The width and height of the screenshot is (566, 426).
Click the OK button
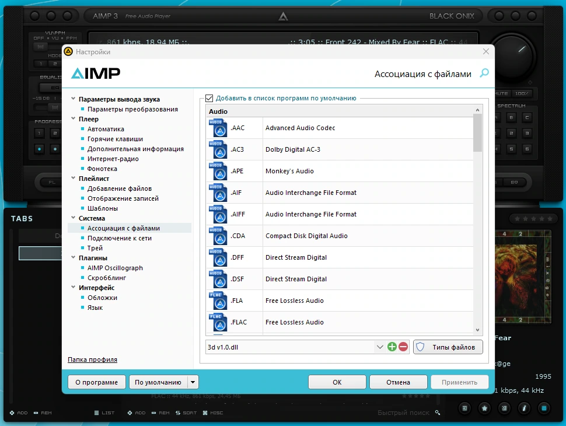337,382
